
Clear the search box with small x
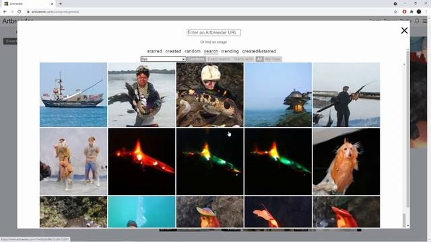(184, 59)
